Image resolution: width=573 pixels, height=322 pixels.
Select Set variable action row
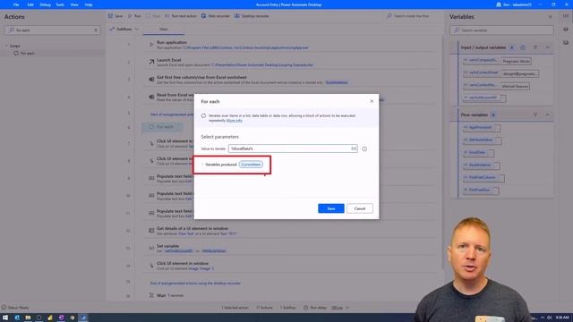point(288,249)
